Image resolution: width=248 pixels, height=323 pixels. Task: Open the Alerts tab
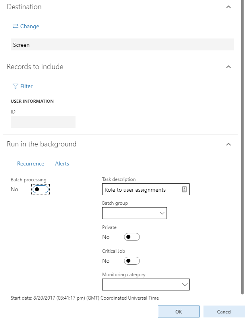[62, 163]
